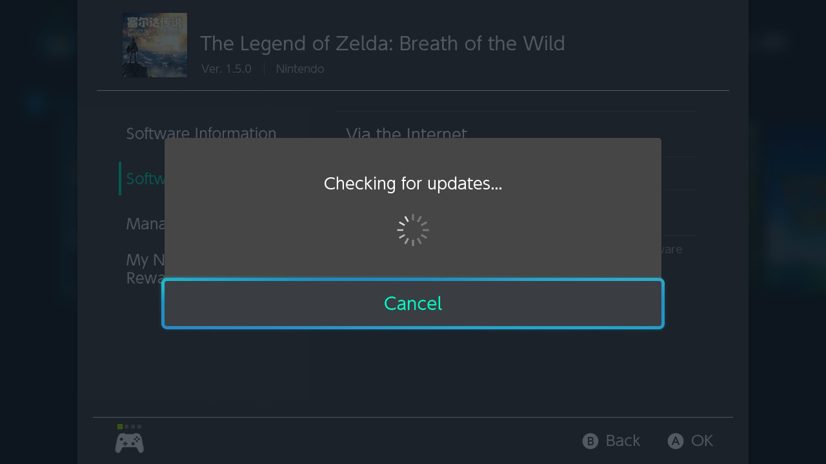Click the Back label in the footer
The image size is (826, 464).
[623, 441]
